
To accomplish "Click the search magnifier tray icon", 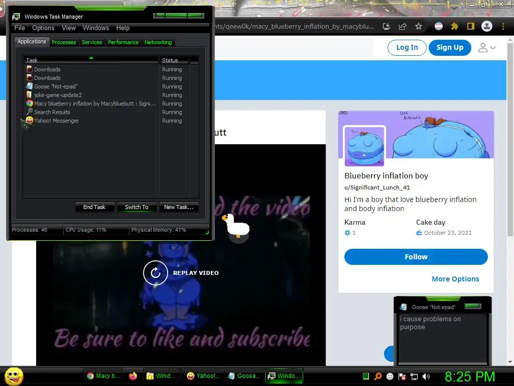I will tap(377, 376).
